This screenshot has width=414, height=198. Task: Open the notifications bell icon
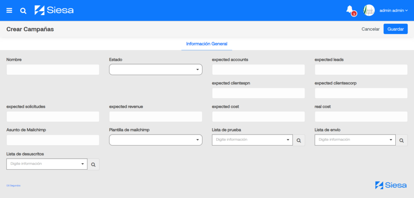(x=350, y=10)
